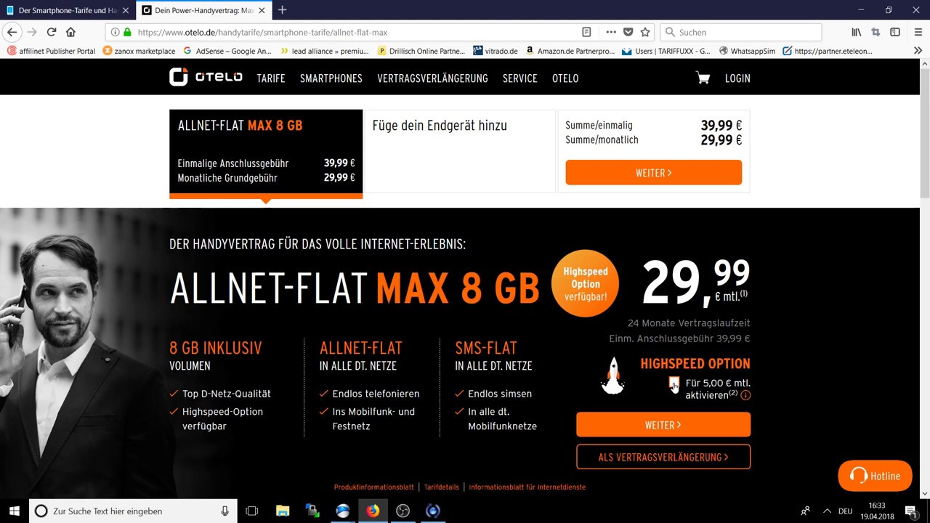This screenshot has height=523, width=930.
Task: Toggle reader view icon in address bar
Action: pyautogui.click(x=586, y=32)
